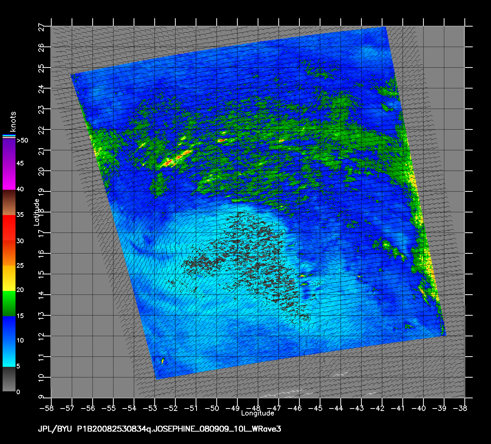491x444 pixels.
Task: Click the latitude 24 tick label
Action: pyautogui.click(x=41, y=89)
